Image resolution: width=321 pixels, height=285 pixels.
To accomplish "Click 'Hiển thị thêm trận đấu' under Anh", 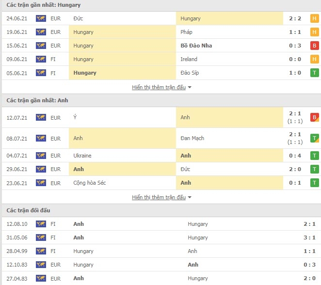I will [x=159, y=197].
